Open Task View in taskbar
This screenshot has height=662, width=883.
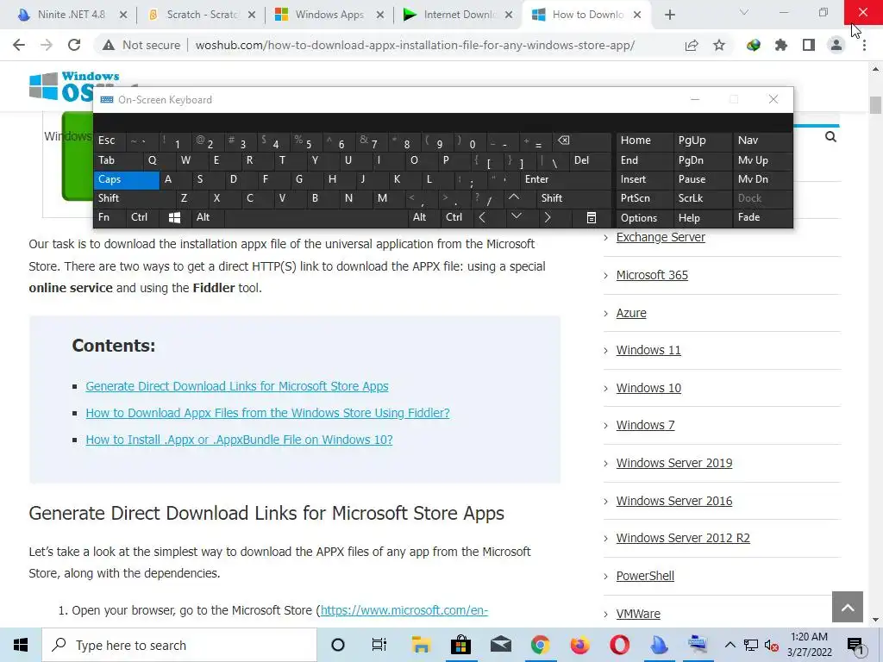379,645
